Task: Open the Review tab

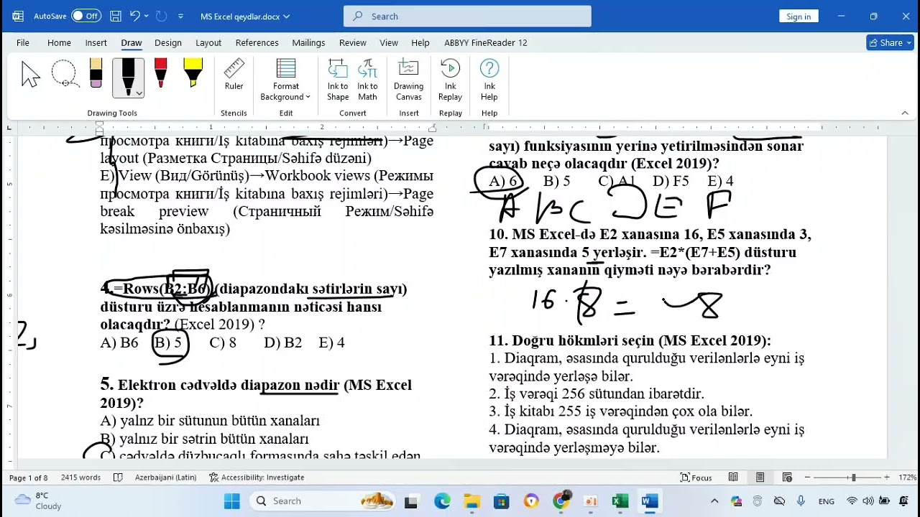Action: tap(352, 42)
